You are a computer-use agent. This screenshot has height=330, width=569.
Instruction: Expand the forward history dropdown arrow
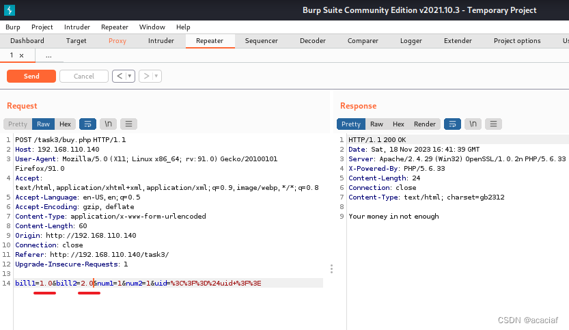(156, 77)
